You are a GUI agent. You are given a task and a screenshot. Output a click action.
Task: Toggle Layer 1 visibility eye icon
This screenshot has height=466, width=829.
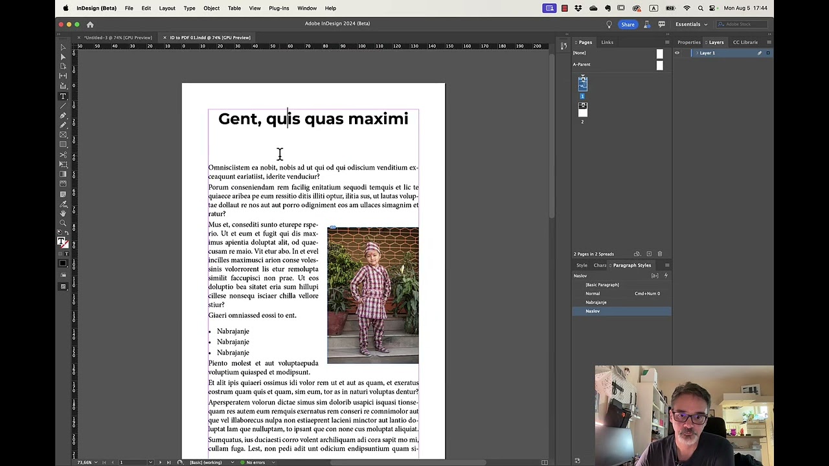click(x=677, y=52)
